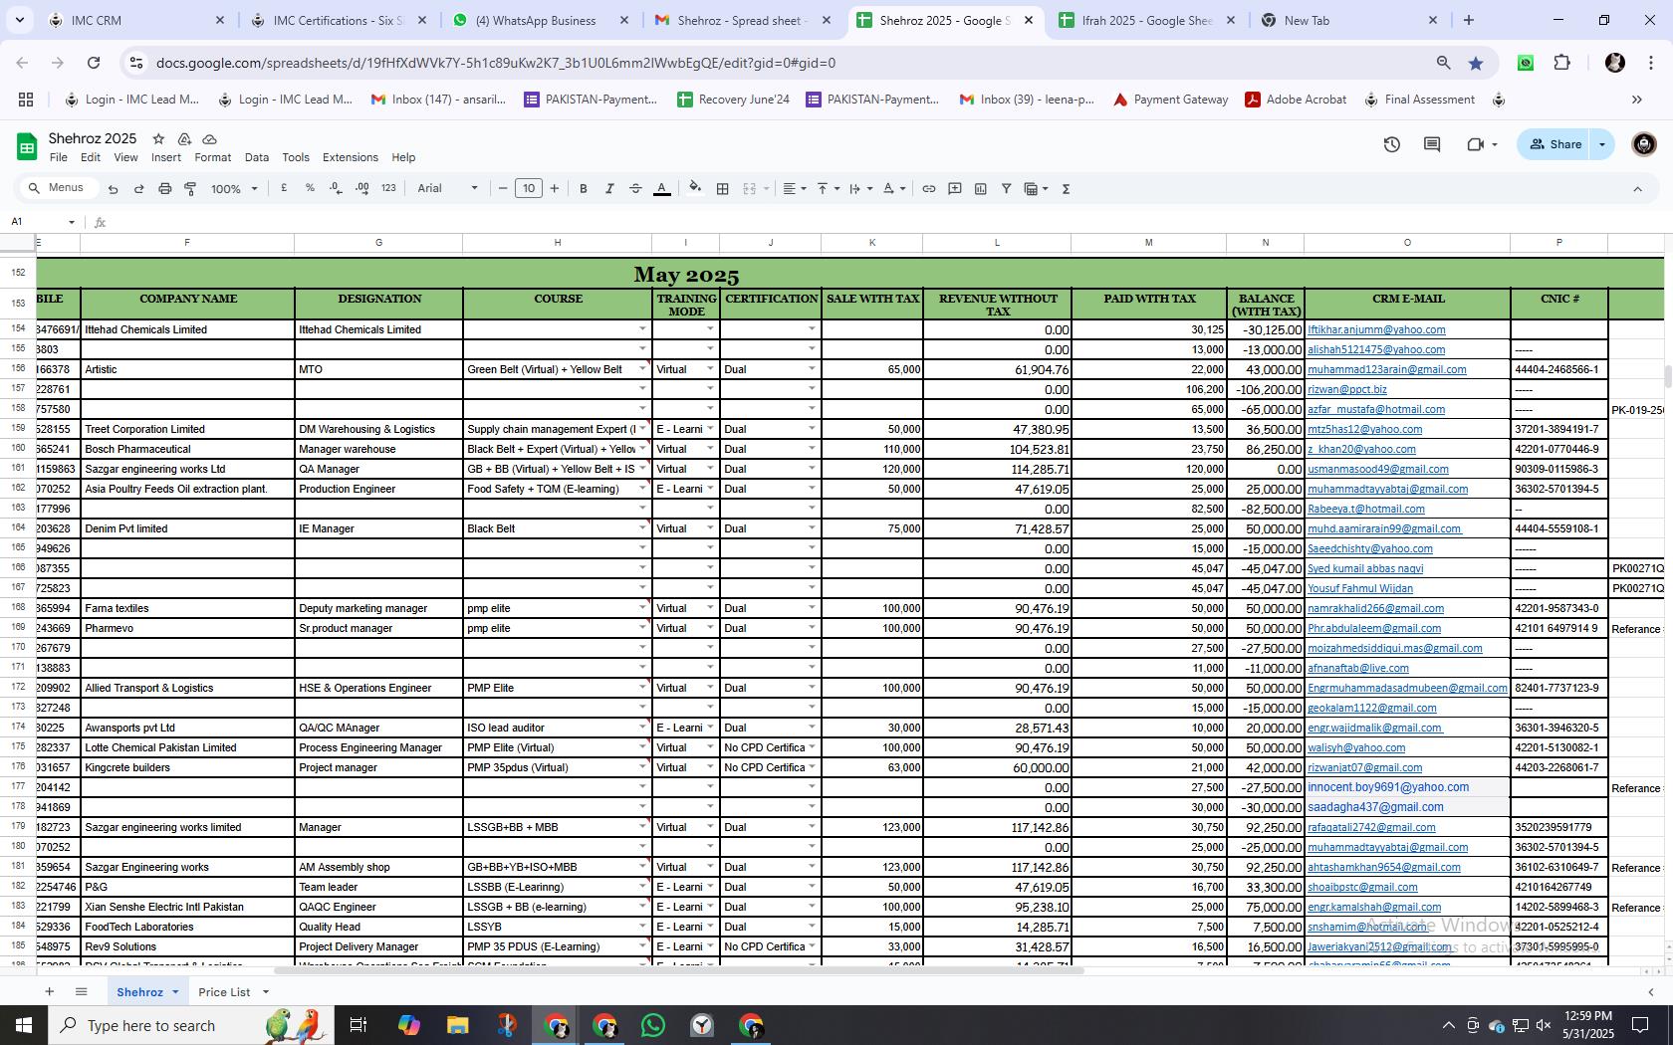
Task: Open email link rizwan@ppct.biz
Action: pos(1346,389)
